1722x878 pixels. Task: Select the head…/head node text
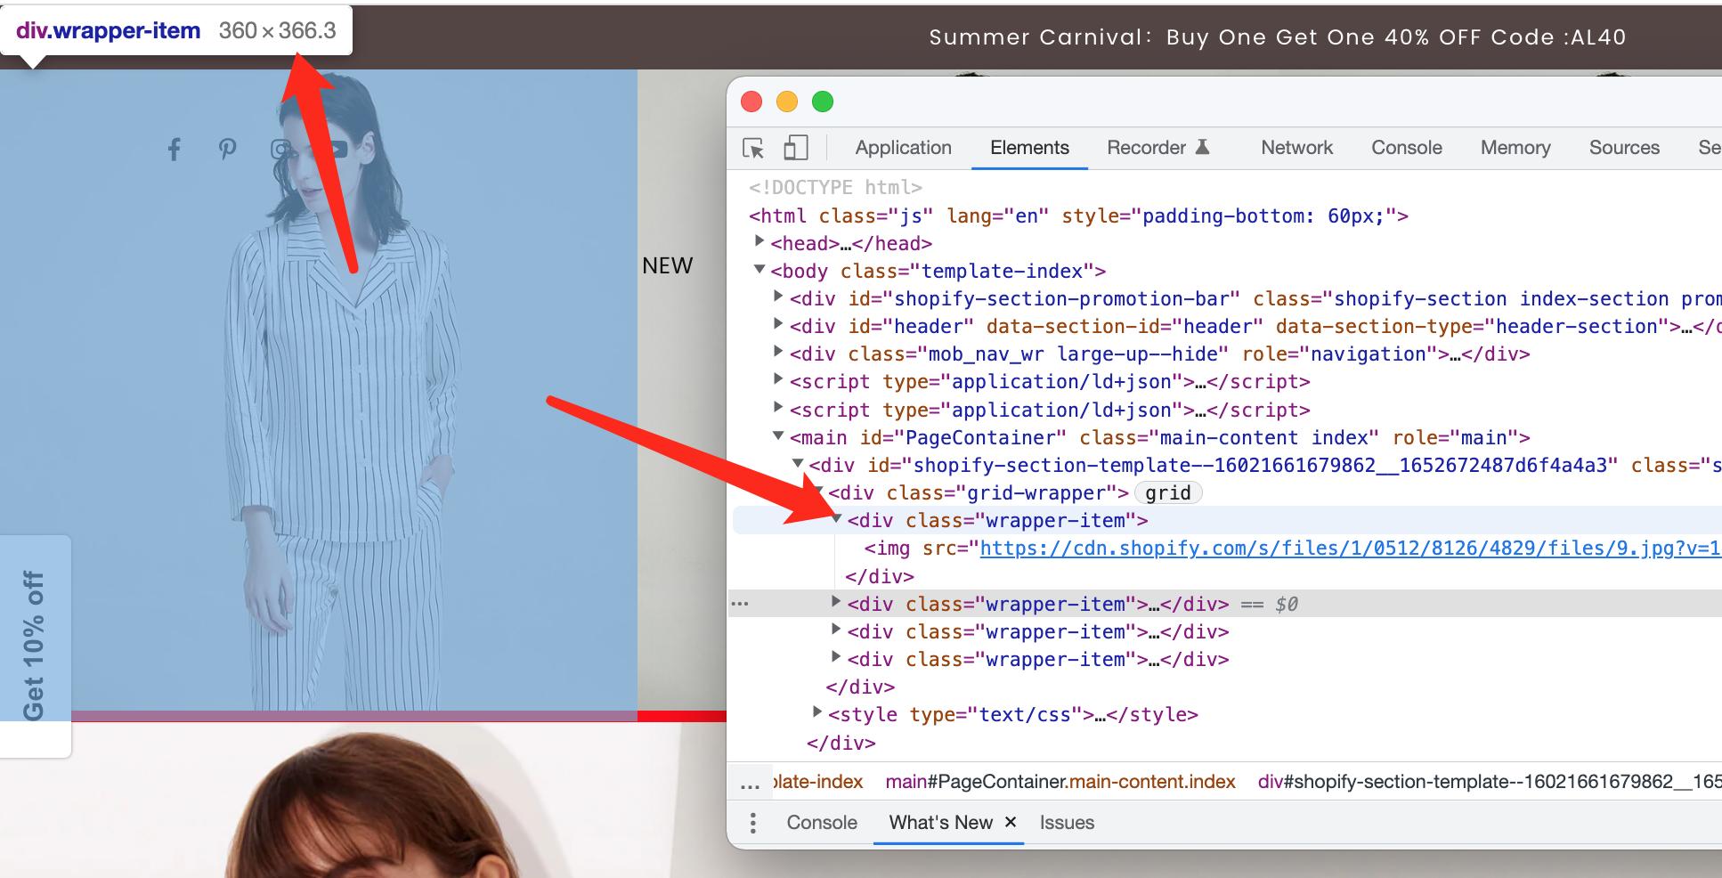click(851, 243)
